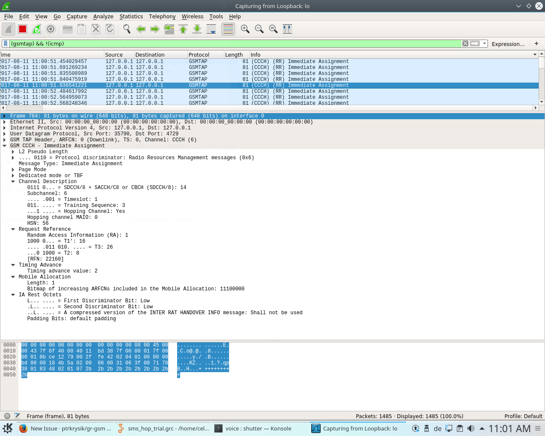The image size is (545, 436).
Task: Open the Telephony menu
Action: click(x=162, y=17)
